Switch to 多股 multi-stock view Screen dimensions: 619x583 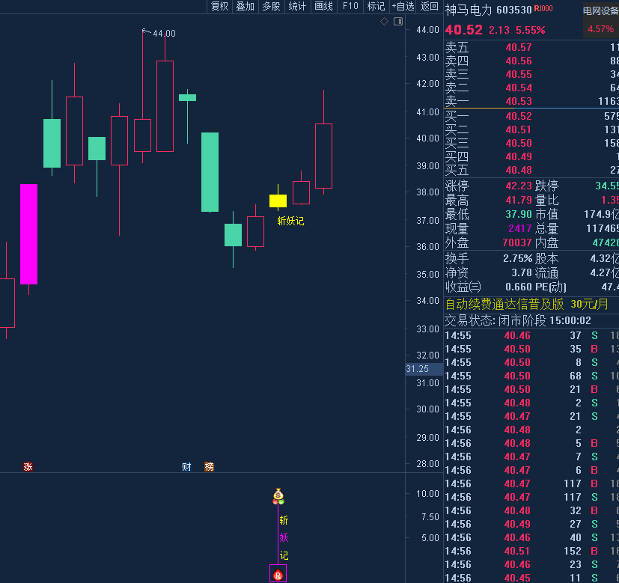[271, 7]
